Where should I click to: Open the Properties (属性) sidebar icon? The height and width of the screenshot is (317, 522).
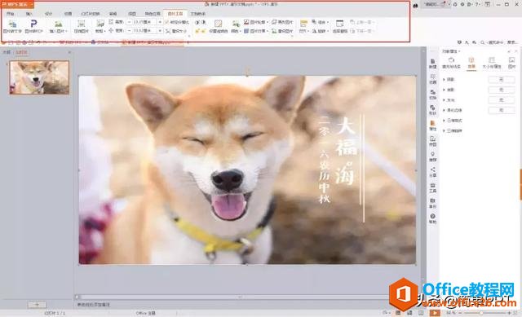click(432, 125)
